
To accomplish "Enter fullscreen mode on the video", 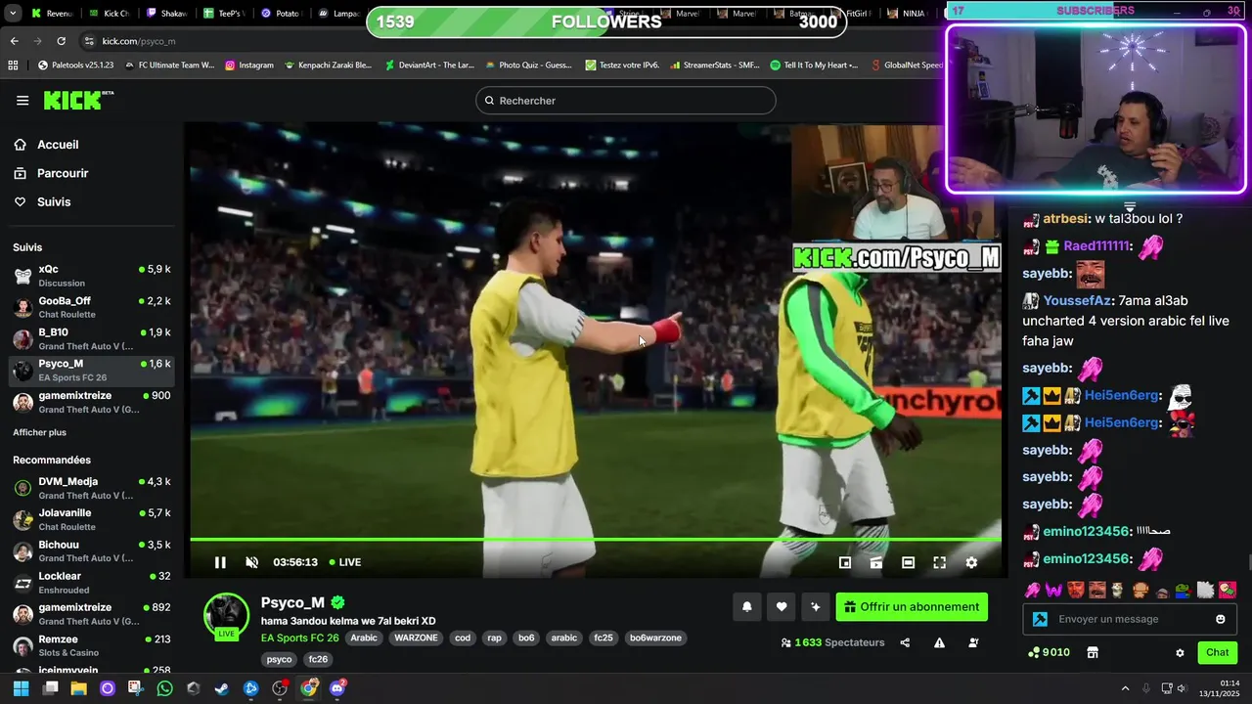I will pyautogui.click(x=939, y=562).
